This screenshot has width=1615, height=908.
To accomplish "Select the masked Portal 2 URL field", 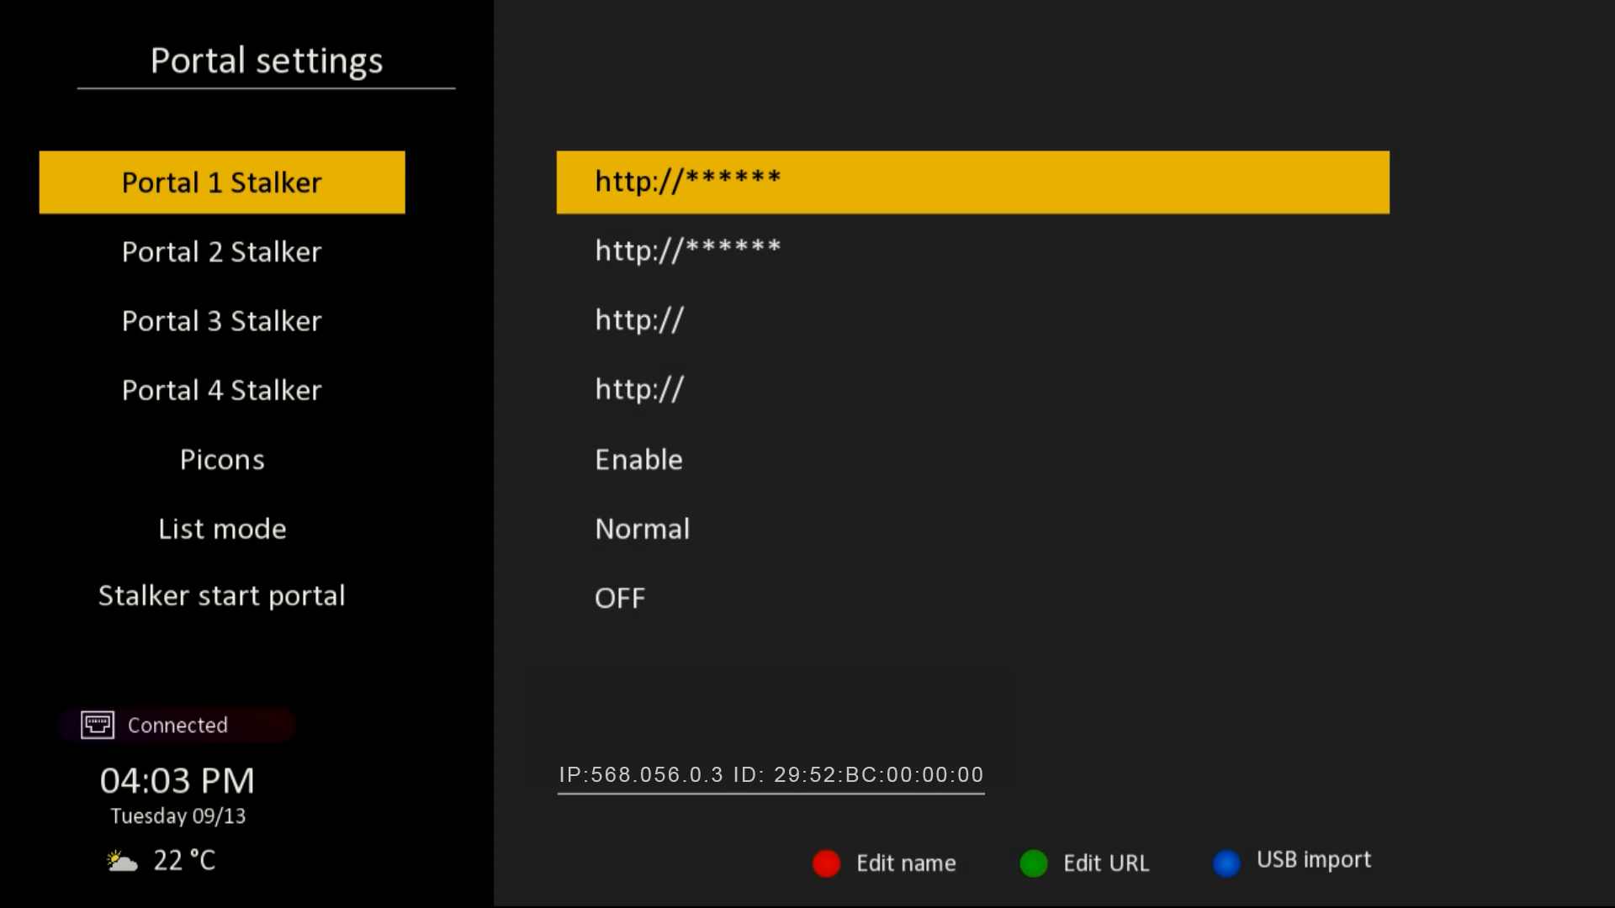I will pyautogui.click(x=688, y=251).
